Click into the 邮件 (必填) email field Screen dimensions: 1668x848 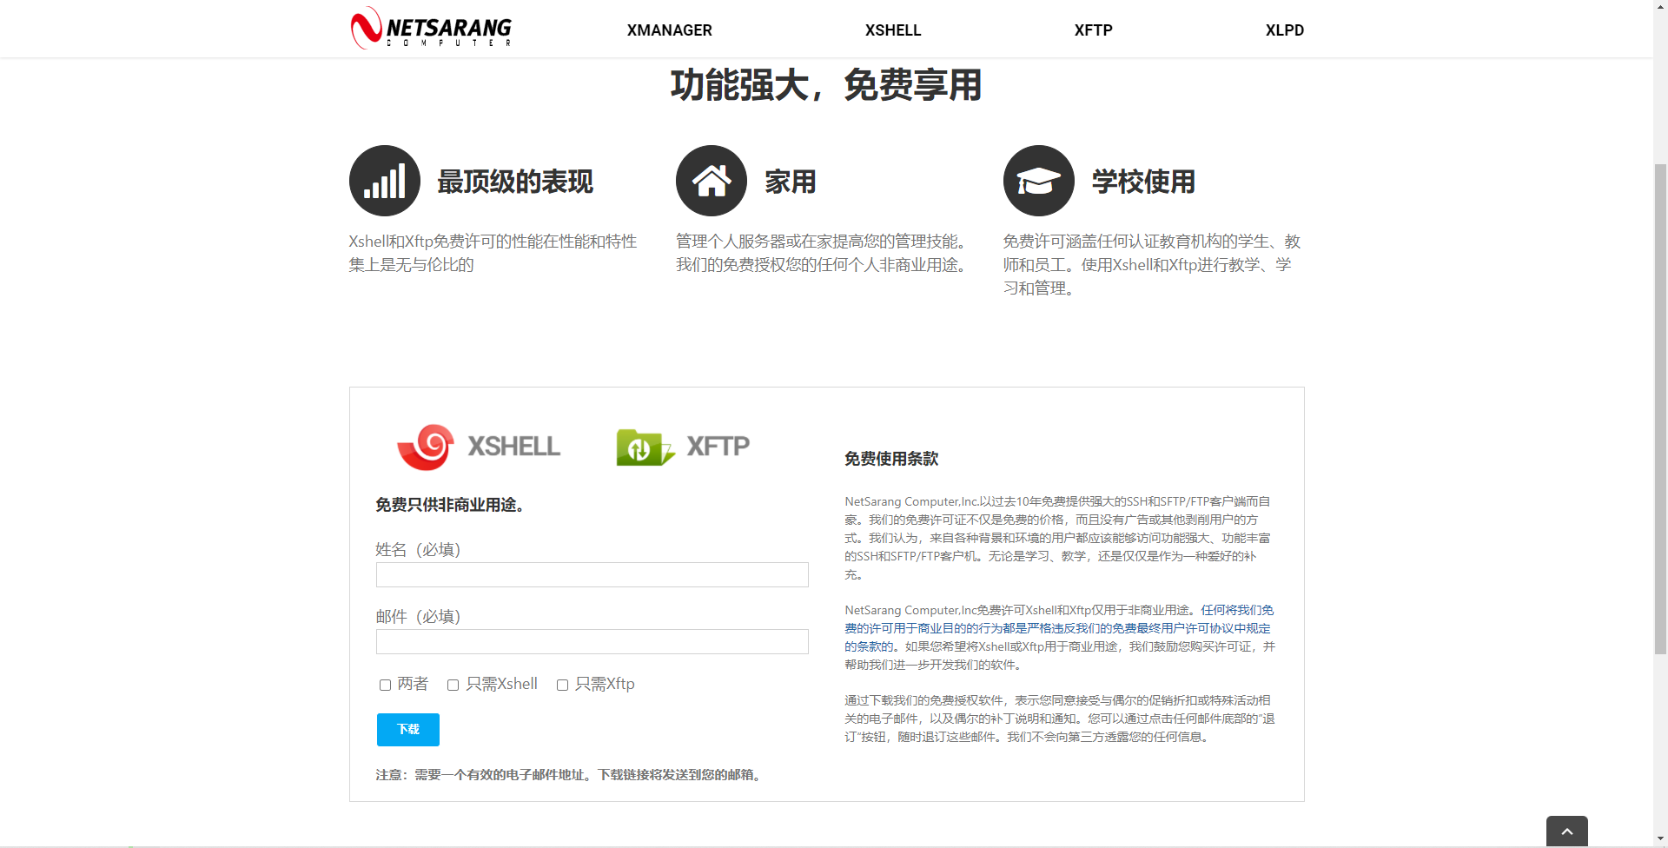pos(592,642)
